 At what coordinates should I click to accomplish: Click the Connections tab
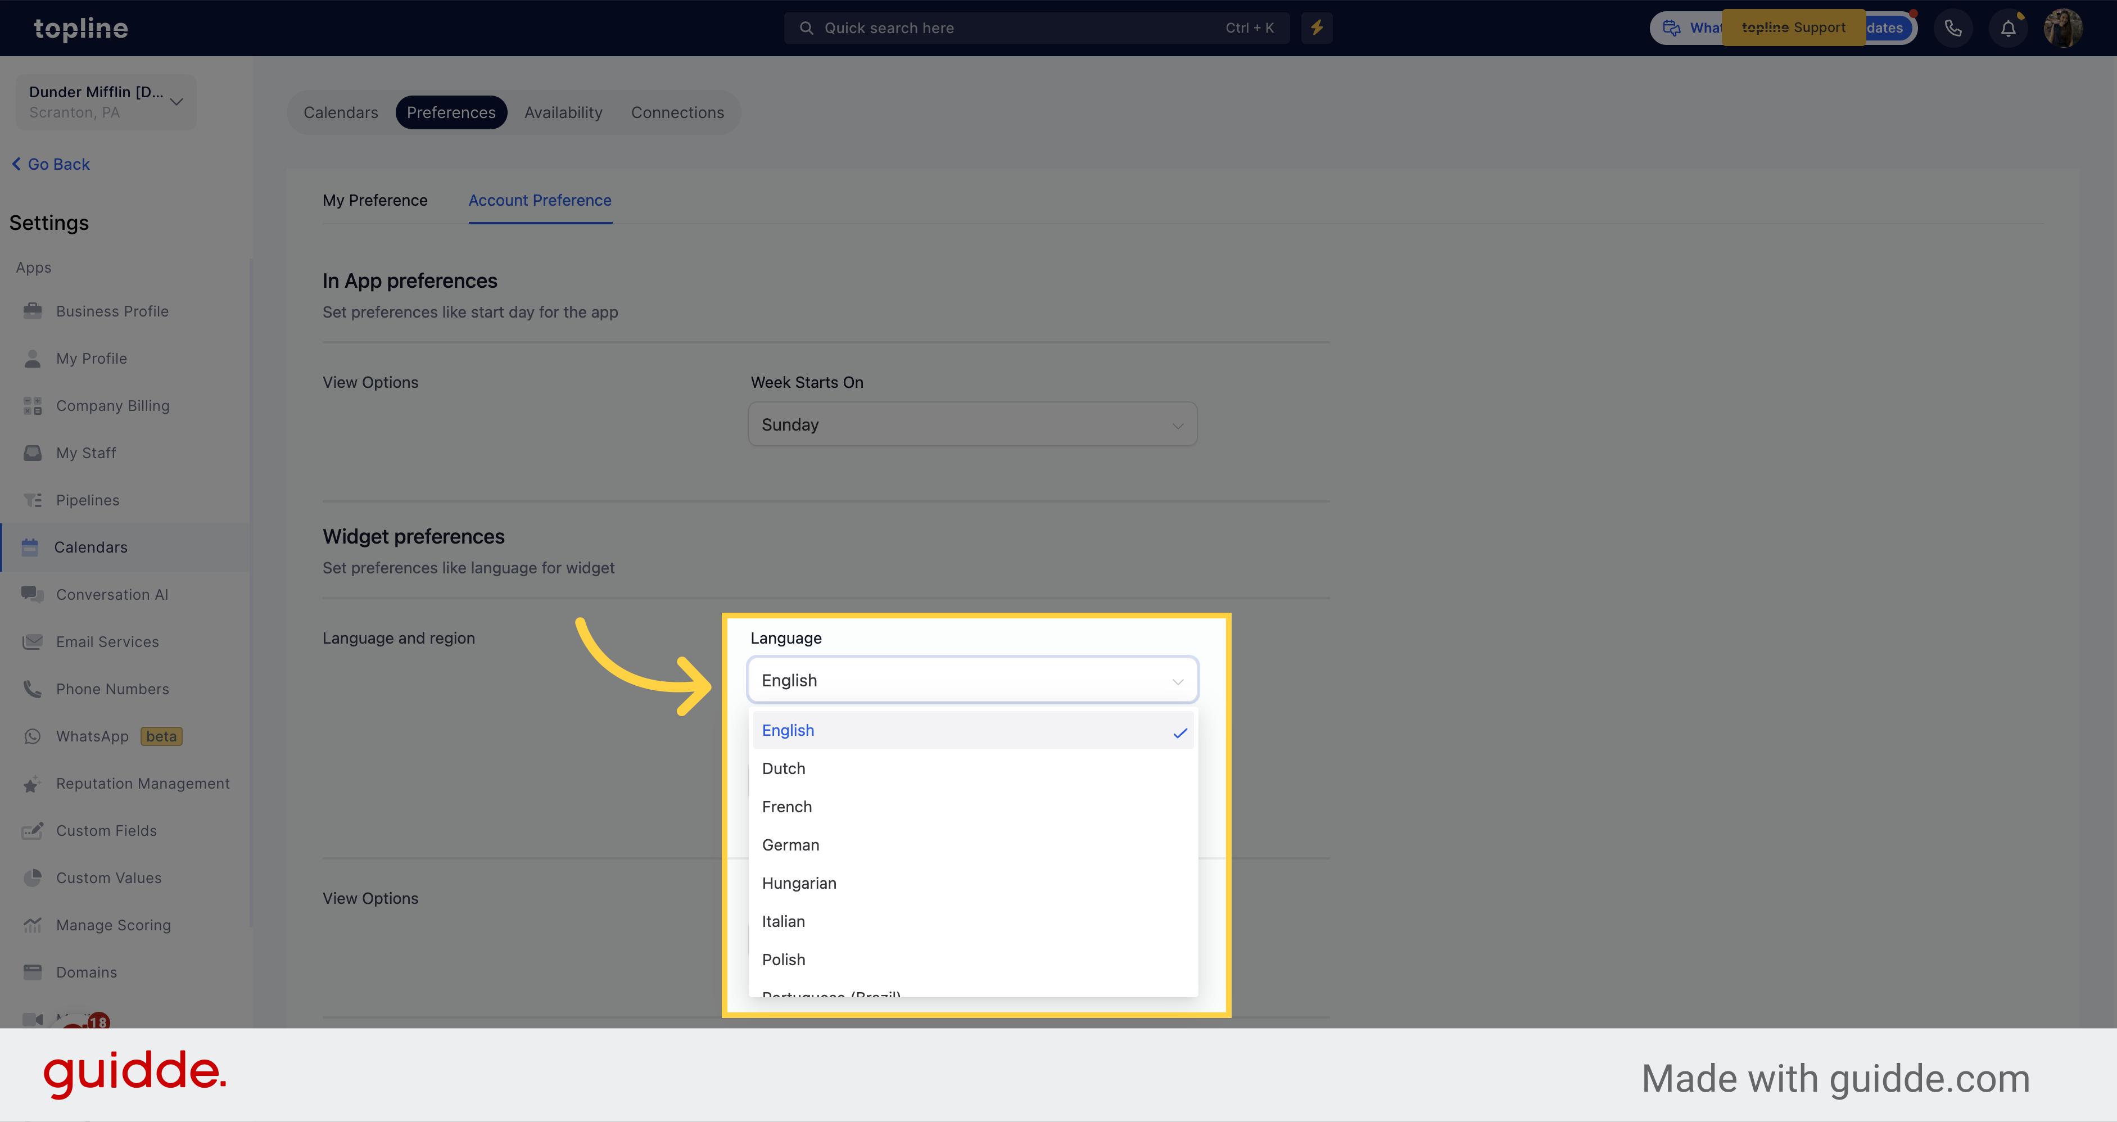(x=678, y=112)
